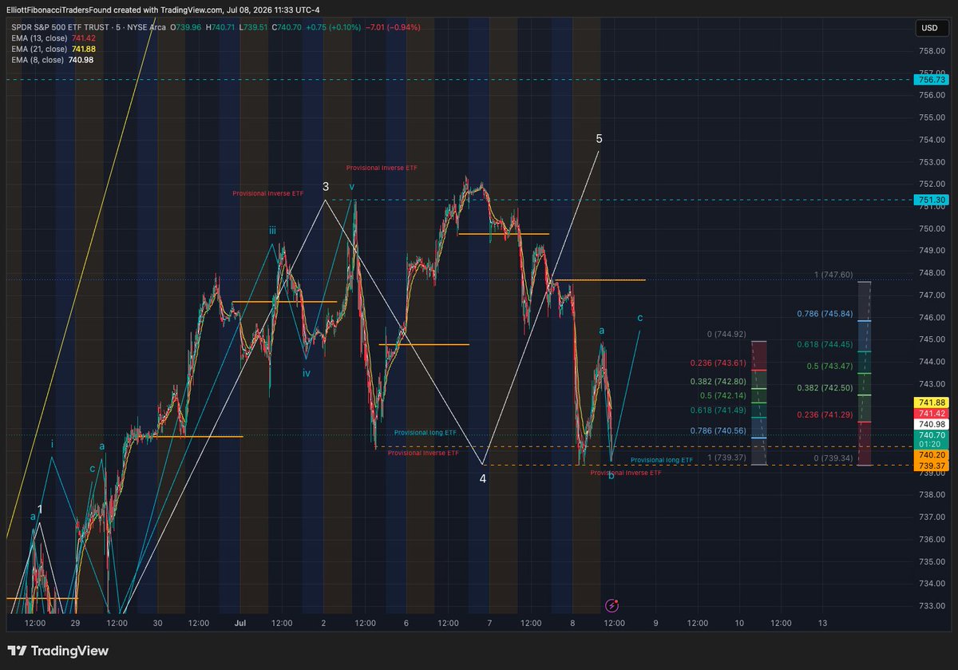
Task: Click the red 741.42 price label
Action: [932, 414]
